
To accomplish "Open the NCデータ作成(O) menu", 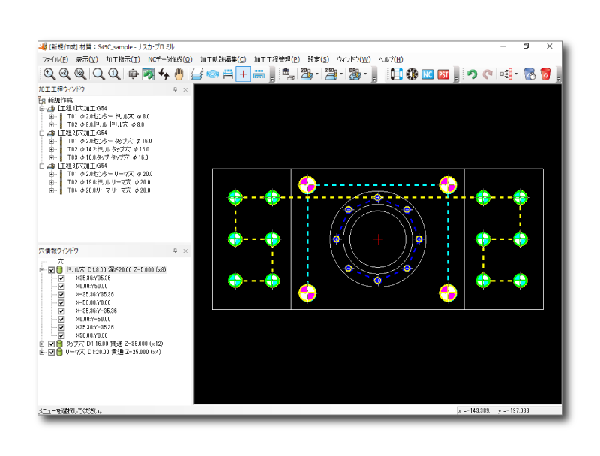I will click(x=170, y=59).
